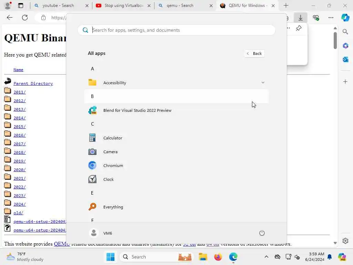Pin the downloads flyout

click(299, 28)
